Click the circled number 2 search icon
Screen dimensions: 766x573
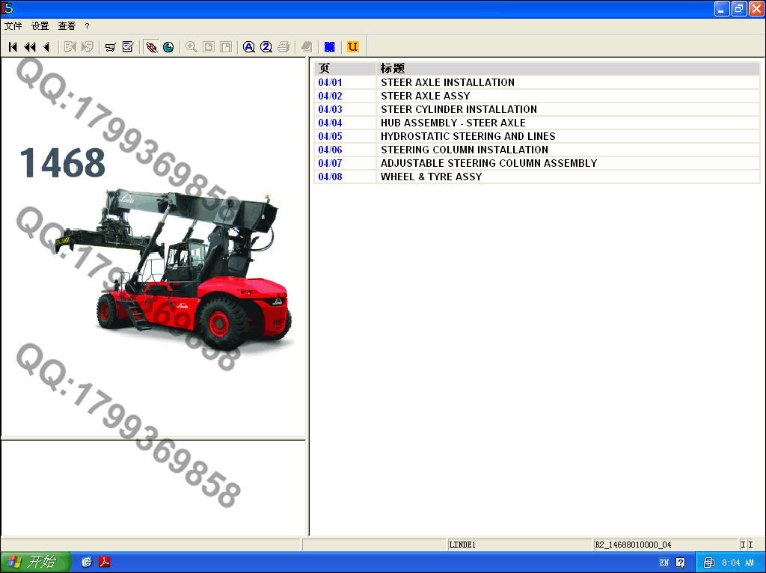point(266,47)
